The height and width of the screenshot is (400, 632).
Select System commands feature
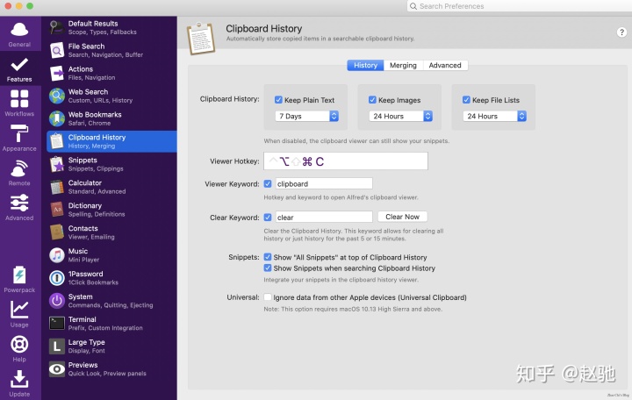click(x=111, y=301)
